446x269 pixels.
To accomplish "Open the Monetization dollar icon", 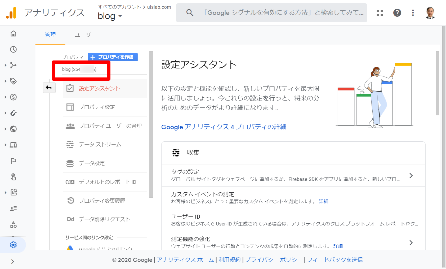I will point(13,97).
